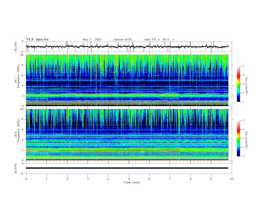The image size is (261, 201).
Task: Click inside the ch.2 spectrogram plot
Action: (x=127, y=135)
